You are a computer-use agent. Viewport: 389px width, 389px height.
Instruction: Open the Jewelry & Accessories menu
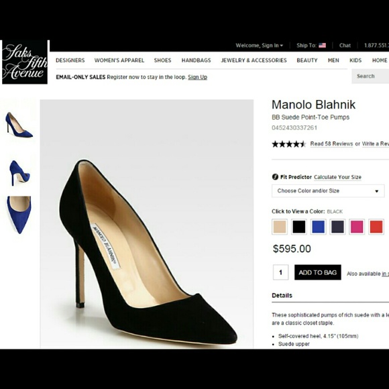tap(254, 60)
